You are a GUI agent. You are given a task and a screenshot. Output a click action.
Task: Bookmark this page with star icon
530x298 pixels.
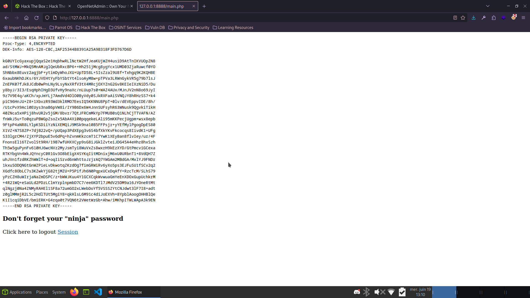click(463, 18)
